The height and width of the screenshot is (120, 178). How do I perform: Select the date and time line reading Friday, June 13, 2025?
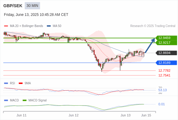point(36,15)
